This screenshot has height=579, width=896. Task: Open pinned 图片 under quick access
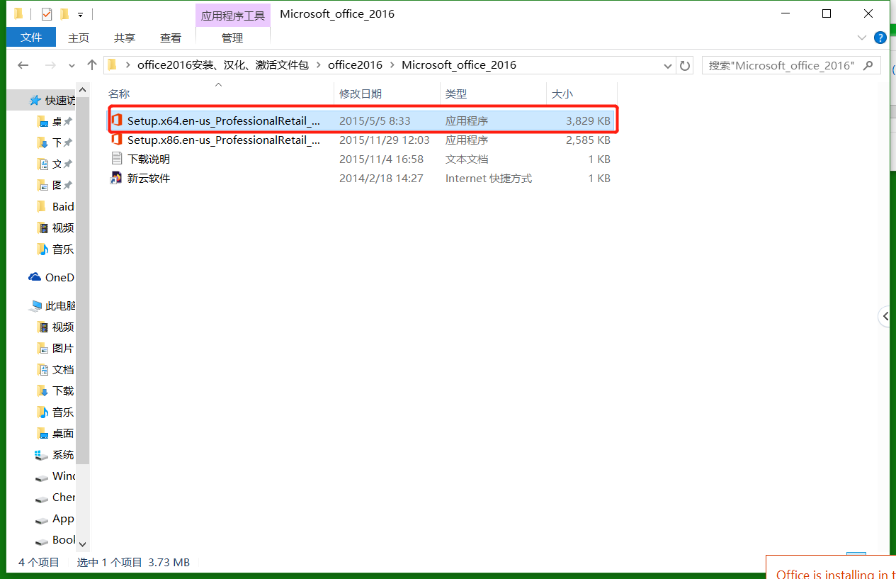click(x=55, y=185)
